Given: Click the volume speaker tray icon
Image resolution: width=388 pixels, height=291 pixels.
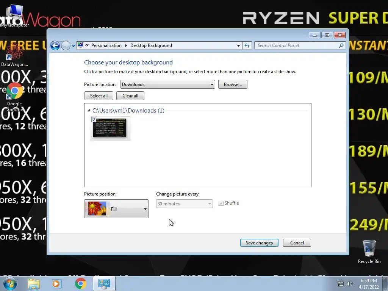Looking at the screenshot, I should point(350,284).
